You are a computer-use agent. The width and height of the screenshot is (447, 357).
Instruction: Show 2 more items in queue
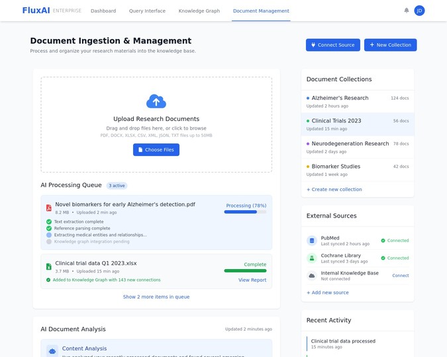click(156, 297)
